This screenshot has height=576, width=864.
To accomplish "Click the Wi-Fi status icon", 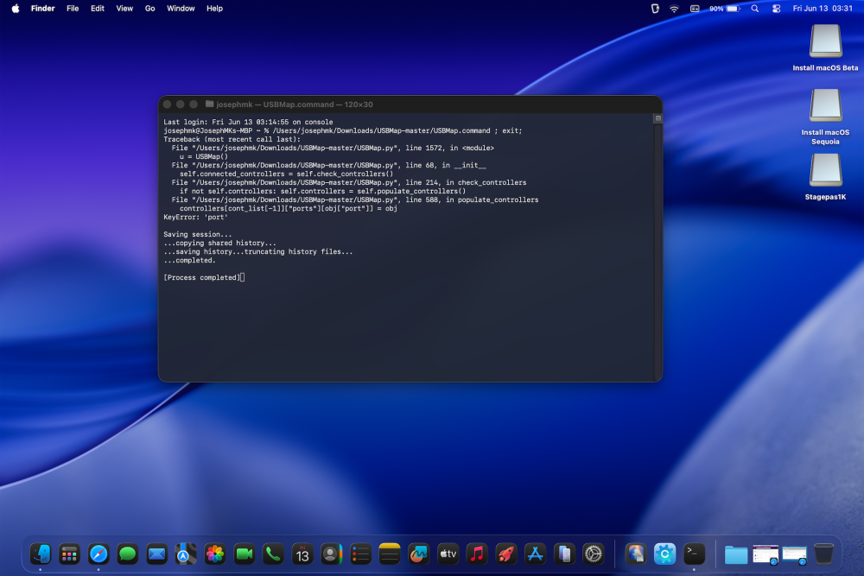I will [x=675, y=9].
